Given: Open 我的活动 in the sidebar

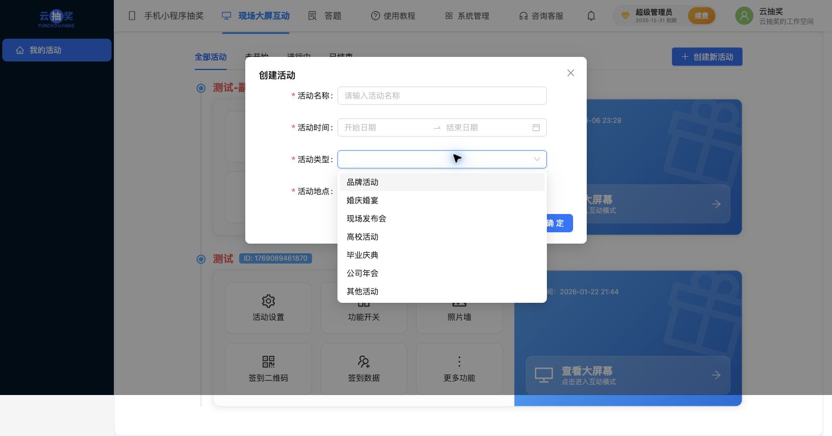Looking at the screenshot, I should click(57, 50).
